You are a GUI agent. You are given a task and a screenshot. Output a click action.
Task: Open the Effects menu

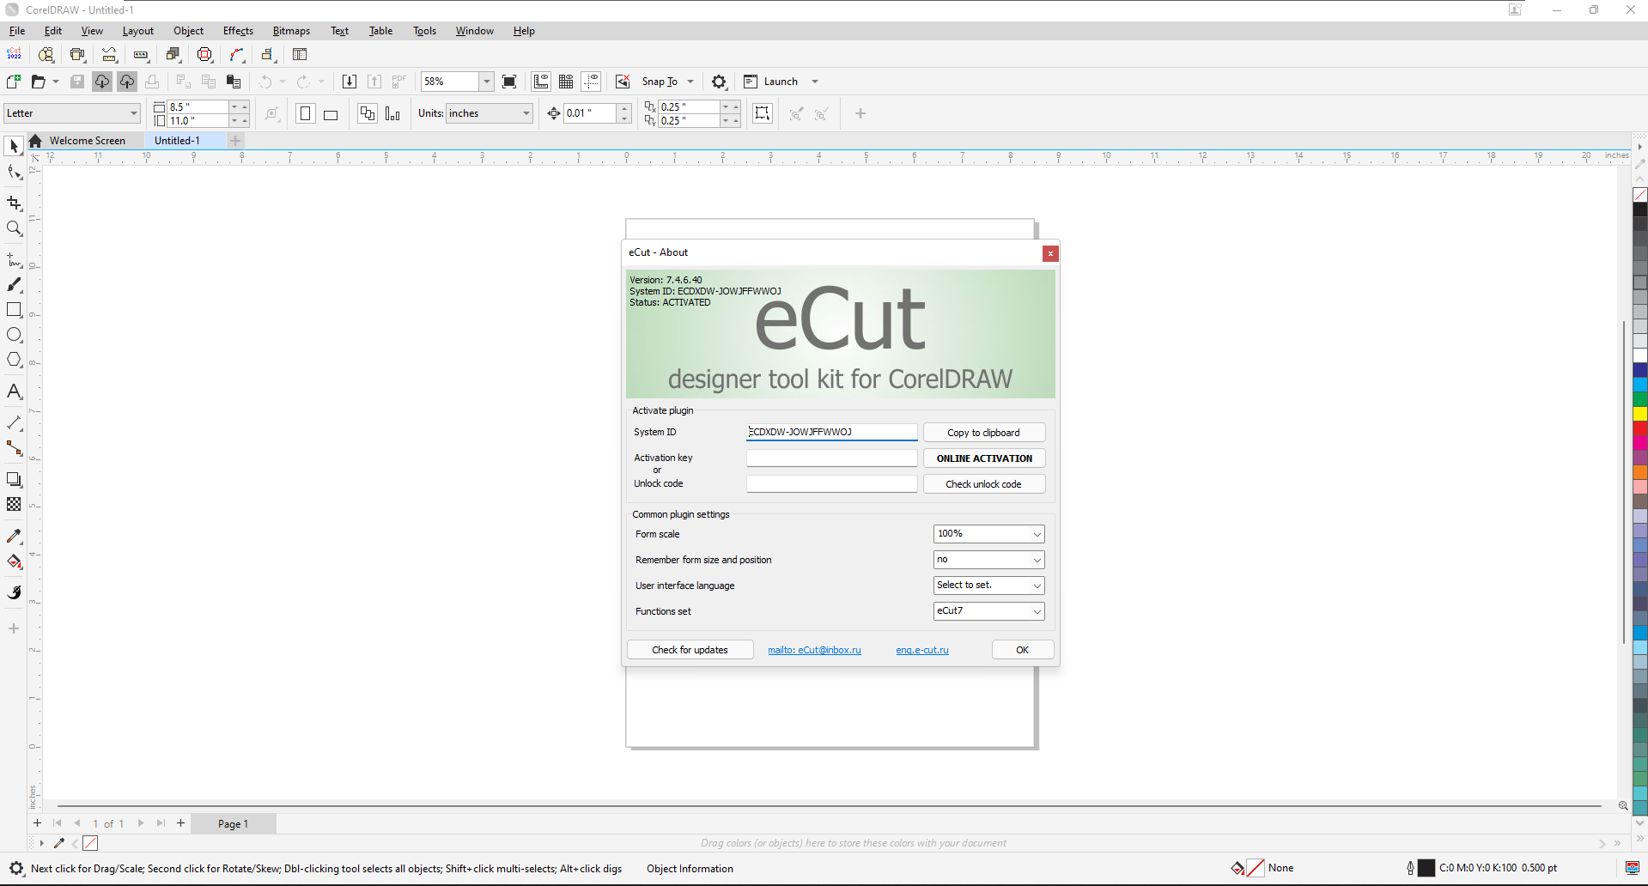coord(238,31)
